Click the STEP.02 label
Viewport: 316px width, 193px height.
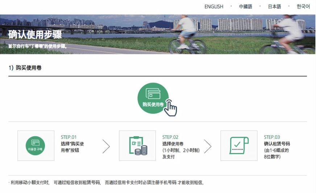click(x=170, y=137)
